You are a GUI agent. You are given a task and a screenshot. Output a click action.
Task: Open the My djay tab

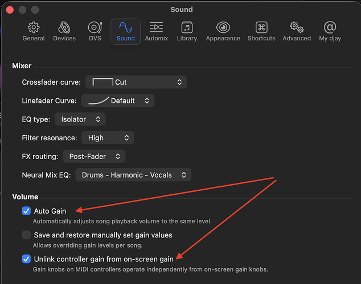(x=330, y=32)
